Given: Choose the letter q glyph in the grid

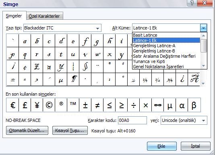Looking at the screenshot, I should pyautogui.click(x=25, y=54).
